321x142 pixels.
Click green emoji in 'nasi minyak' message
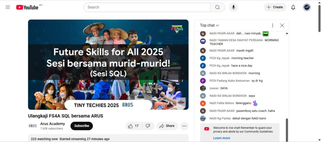(x=266, y=34)
